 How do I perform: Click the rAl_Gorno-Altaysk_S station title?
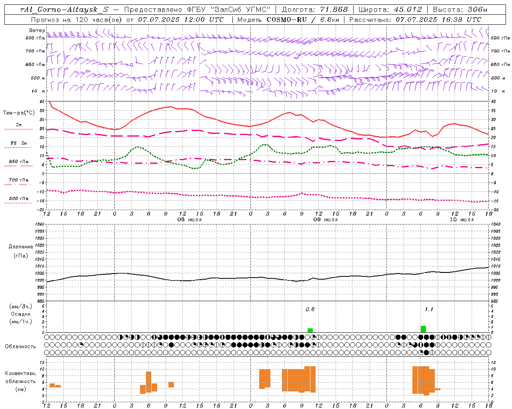coord(64,10)
